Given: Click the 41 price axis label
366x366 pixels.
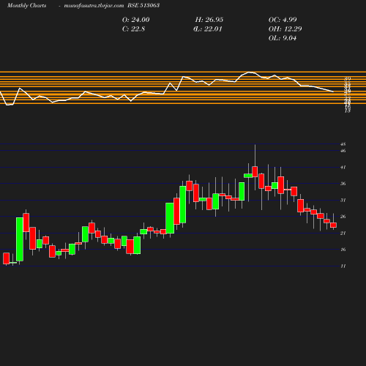Looking at the screenshot, I should (x=343, y=168).
